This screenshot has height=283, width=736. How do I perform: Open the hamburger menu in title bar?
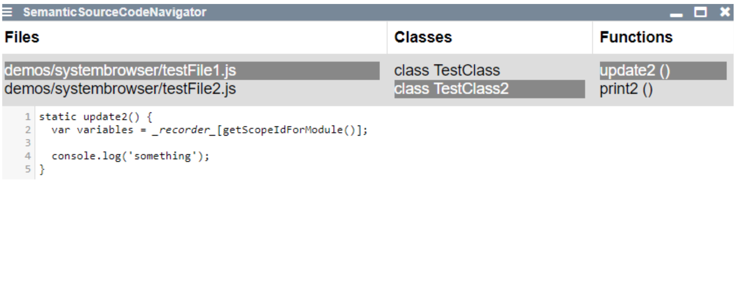coord(7,12)
